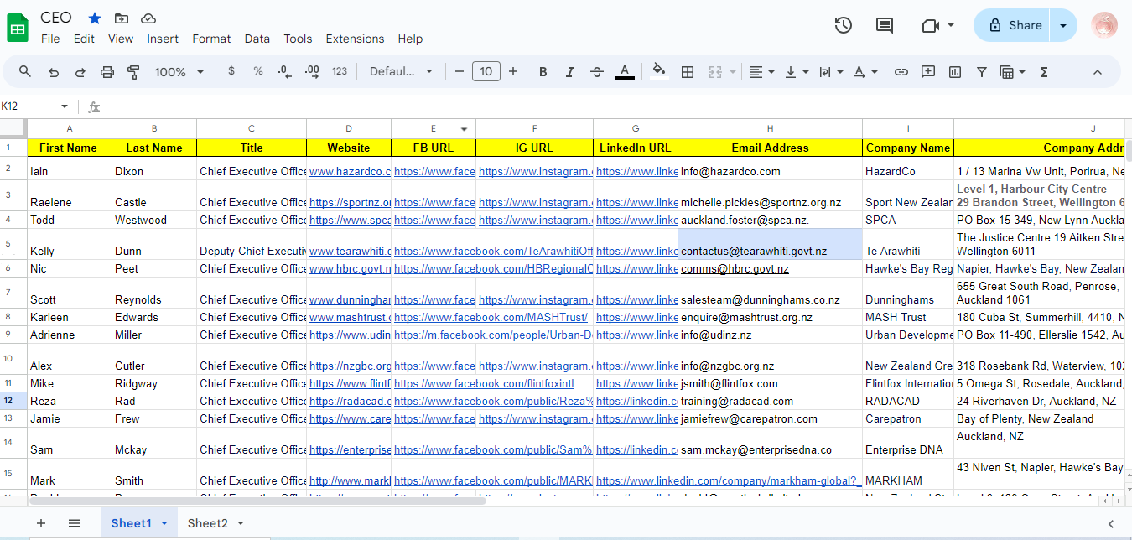The height and width of the screenshot is (540, 1132).
Task: Click the formula bar field
Action: pyautogui.click(x=616, y=106)
